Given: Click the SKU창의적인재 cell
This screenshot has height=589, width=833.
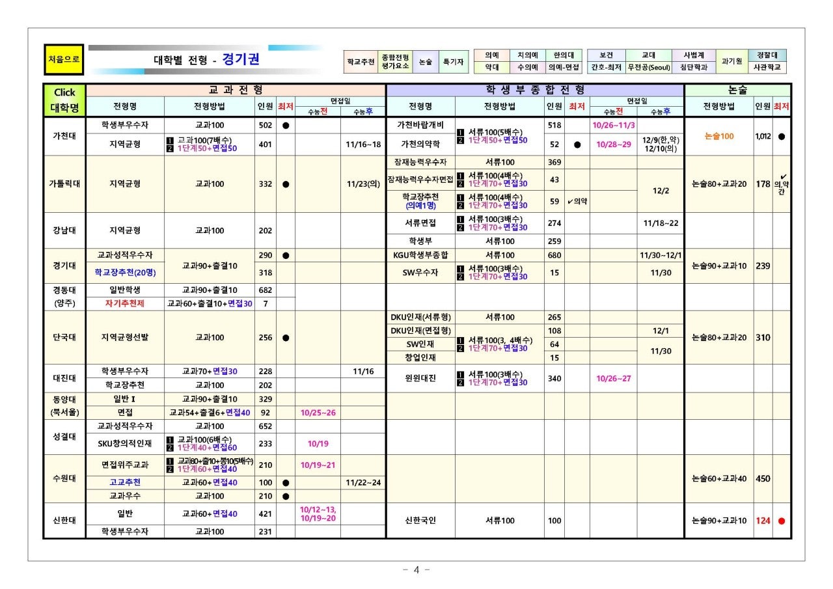Looking at the screenshot, I should tap(125, 444).
